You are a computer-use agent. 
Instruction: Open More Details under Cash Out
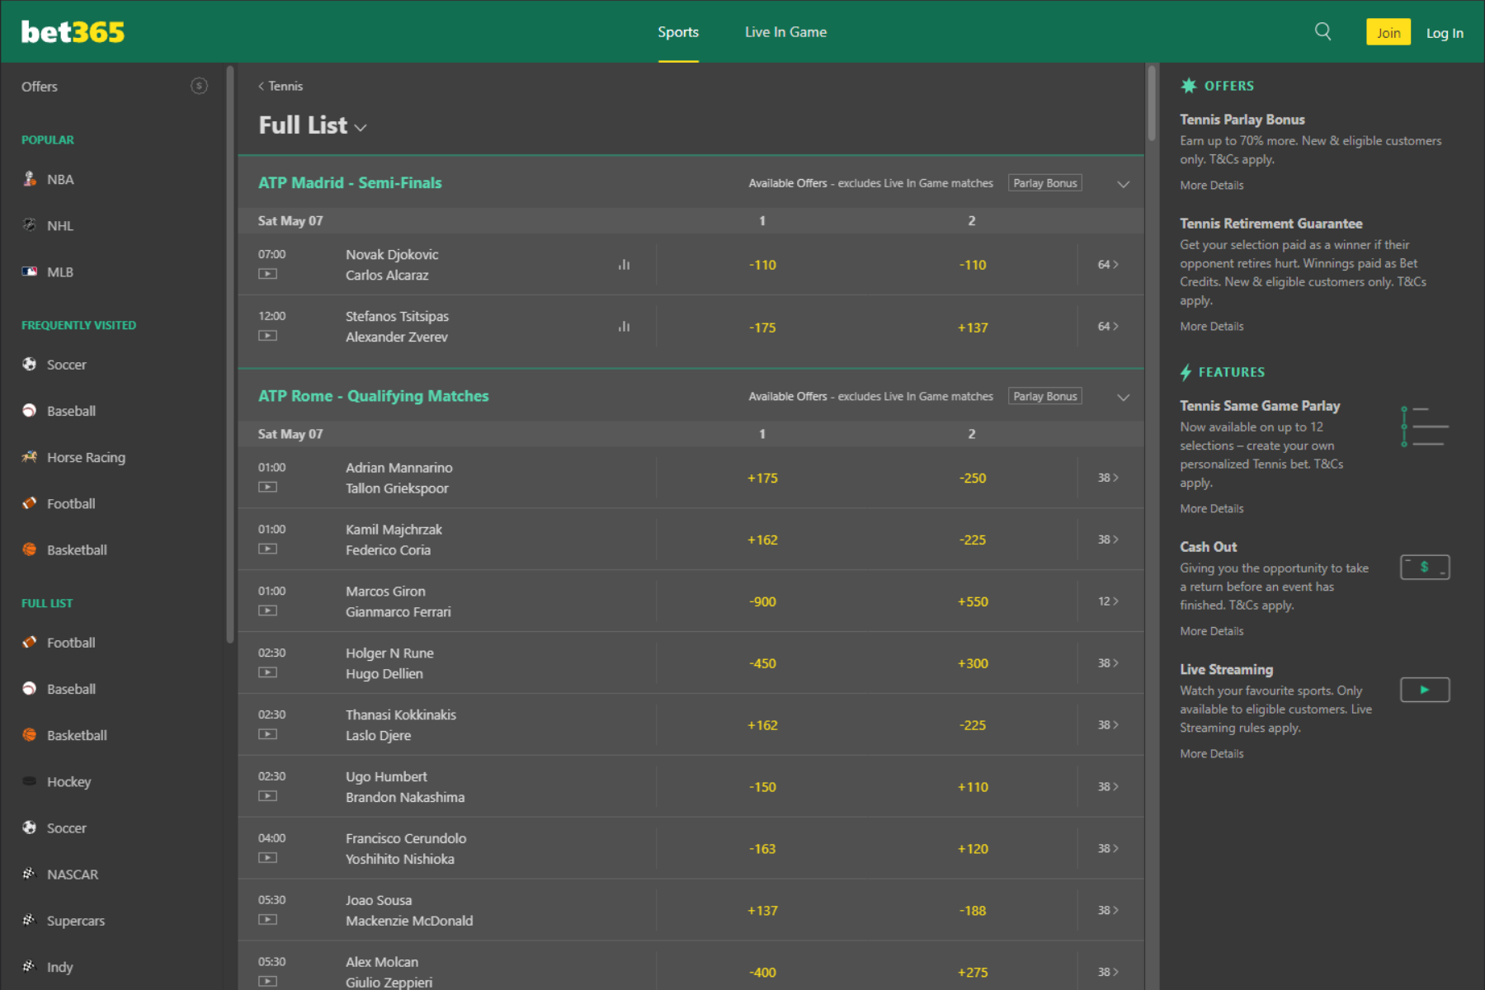click(x=1211, y=631)
